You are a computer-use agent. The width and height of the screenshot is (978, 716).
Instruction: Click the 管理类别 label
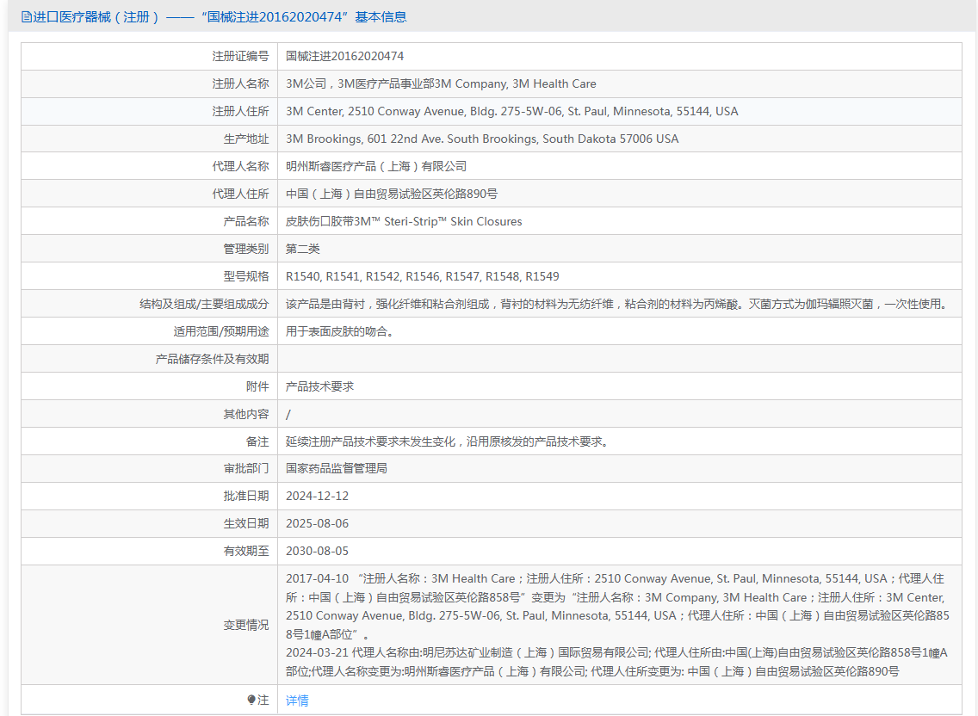pyautogui.click(x=245, y=248)
